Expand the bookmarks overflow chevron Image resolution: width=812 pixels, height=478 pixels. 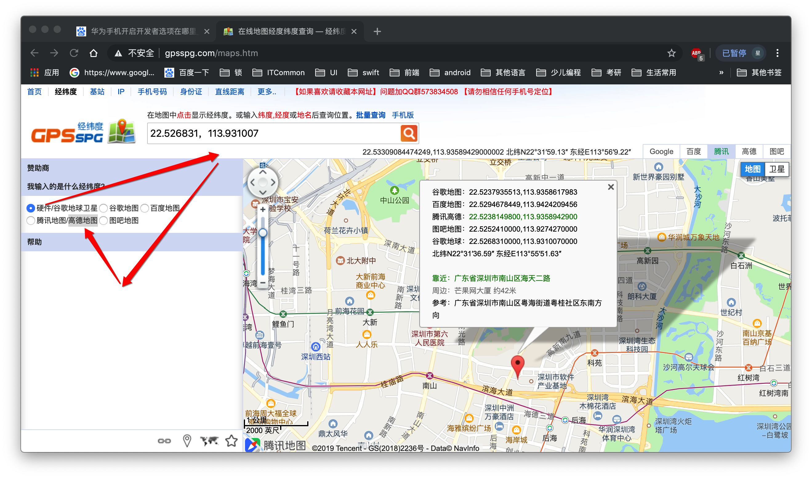721,72
